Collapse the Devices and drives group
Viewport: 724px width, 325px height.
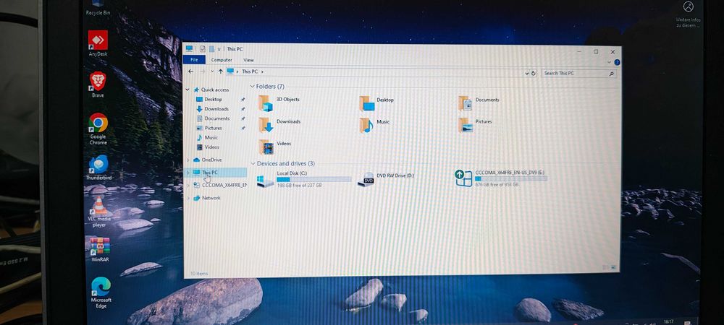[253, 163]
